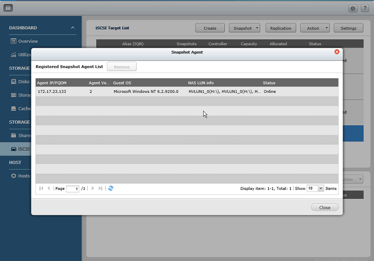This screenshot has height=261, width=374.
Task: Go to first page of agent list
Action: tap(41, 188)
